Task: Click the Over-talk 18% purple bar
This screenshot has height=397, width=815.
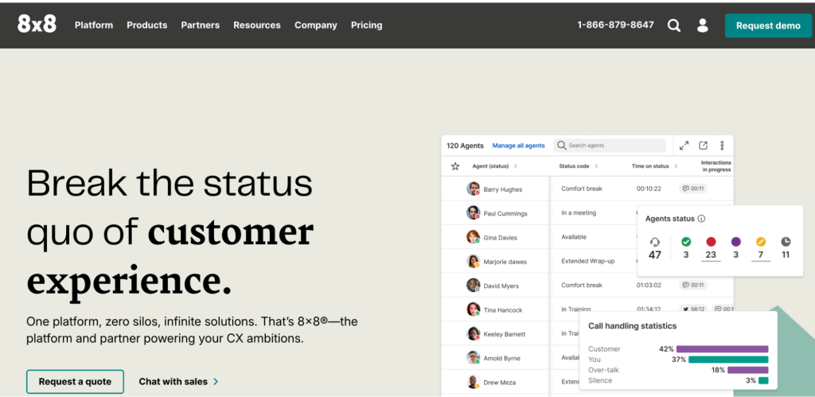Action: pos(747,370)
